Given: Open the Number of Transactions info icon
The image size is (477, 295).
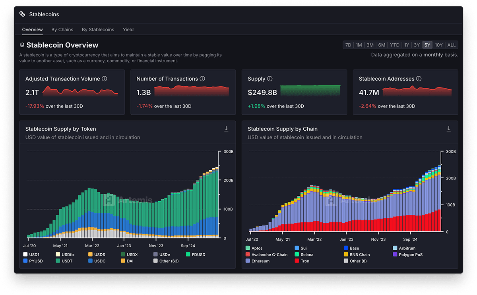Looking at the screenshot, I should click(x=202, y=79).
